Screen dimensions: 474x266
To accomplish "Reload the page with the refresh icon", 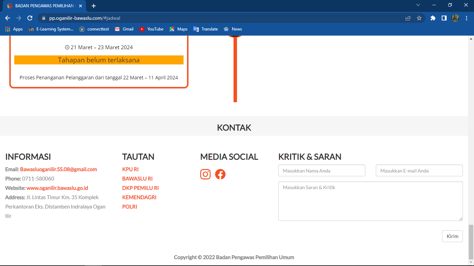I will tap(30, 18).
